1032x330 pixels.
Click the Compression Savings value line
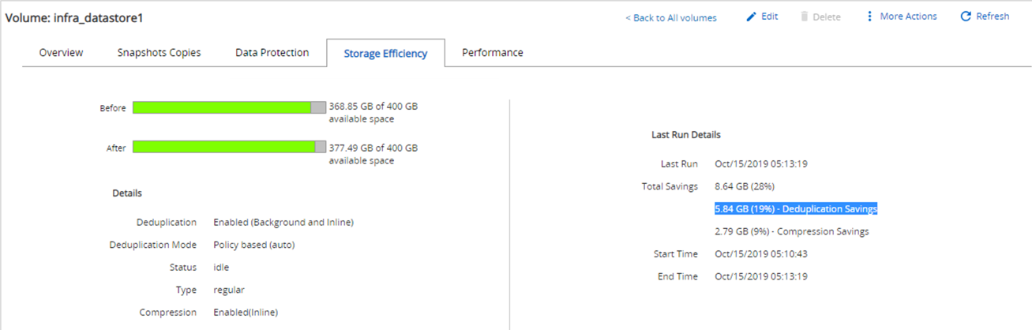tap(791, 231)
